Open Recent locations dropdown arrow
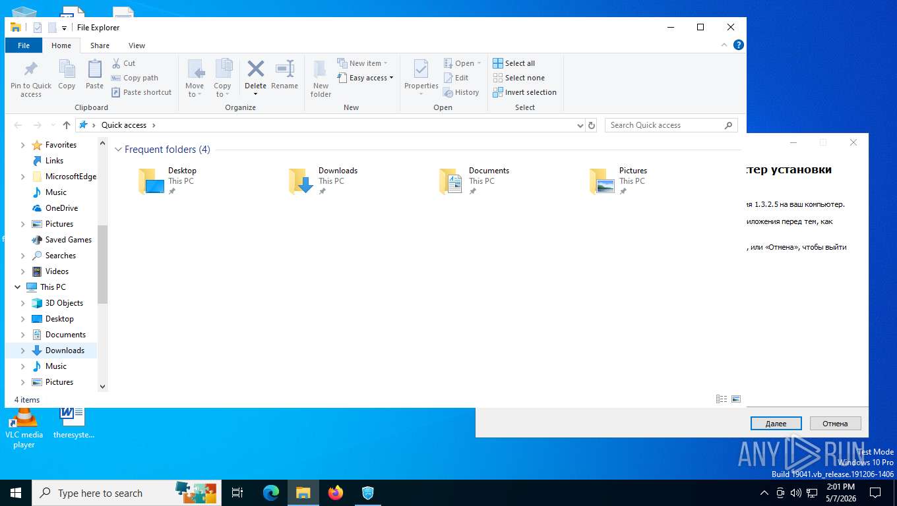The height and width of the screenshot is (506, 897). (x=52, y=125)
